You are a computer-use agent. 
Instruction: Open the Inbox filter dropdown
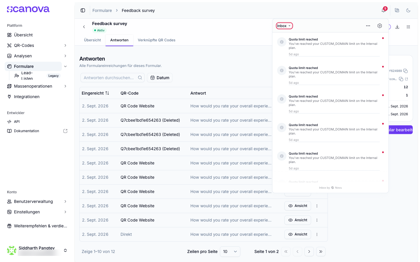(284, 26)
